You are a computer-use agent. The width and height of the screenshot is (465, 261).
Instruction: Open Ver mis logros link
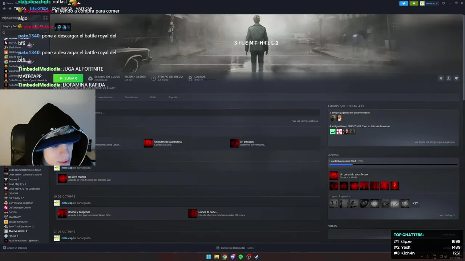point(447,215)
